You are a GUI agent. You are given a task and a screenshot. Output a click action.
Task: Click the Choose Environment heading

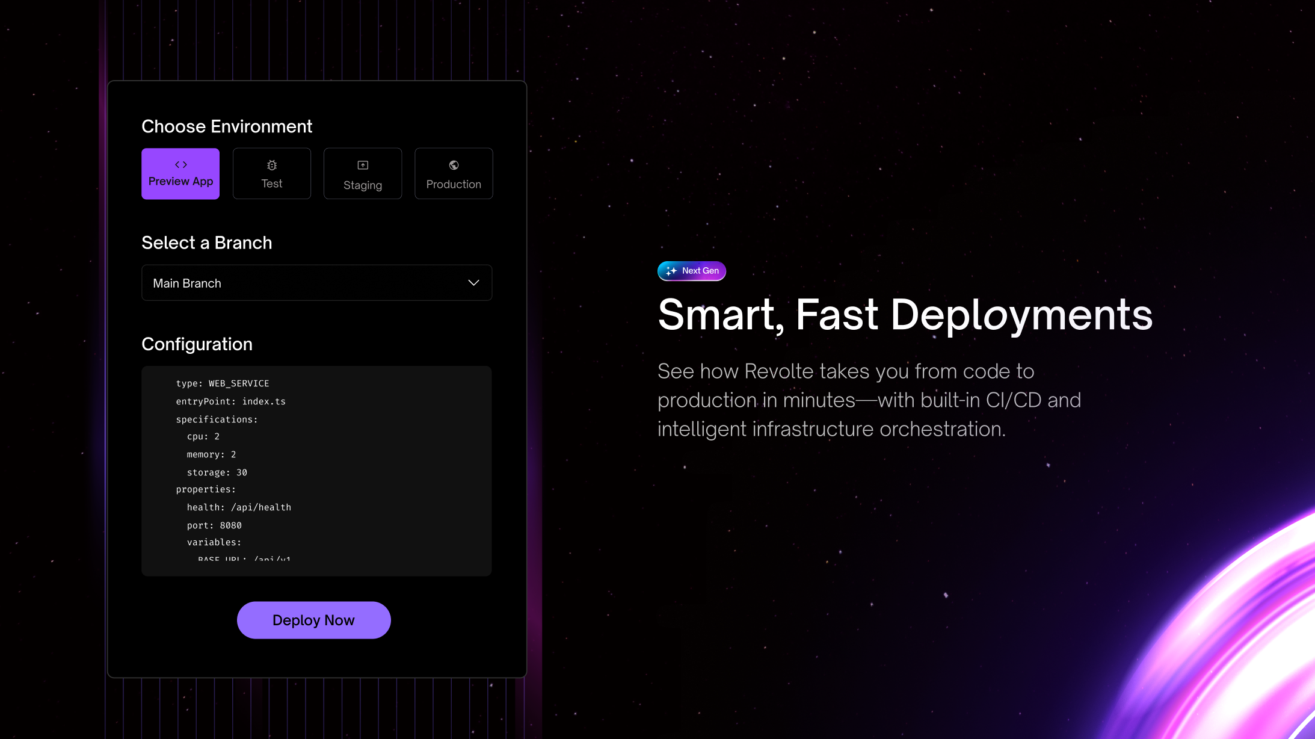tap(227, 126)
